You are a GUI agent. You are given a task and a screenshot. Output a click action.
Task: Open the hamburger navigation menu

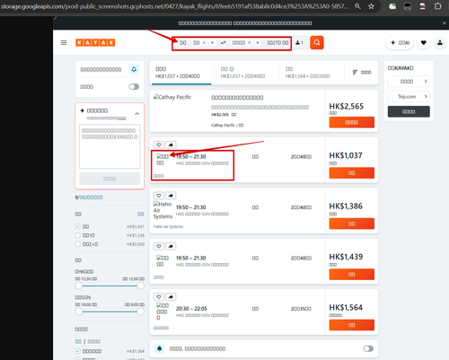click(x=64, y=43)
